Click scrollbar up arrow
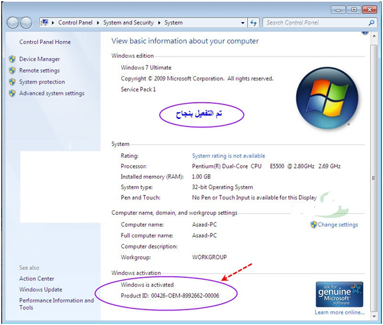The width and height of the screenshot is (383, 325). click(374, 36)
